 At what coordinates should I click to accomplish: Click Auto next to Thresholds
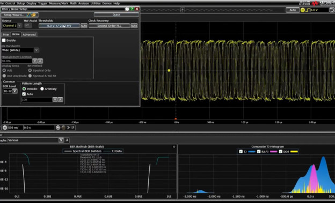84,26
